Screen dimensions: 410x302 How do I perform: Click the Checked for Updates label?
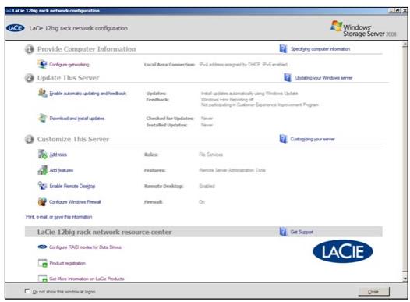(x=170, y=119)
